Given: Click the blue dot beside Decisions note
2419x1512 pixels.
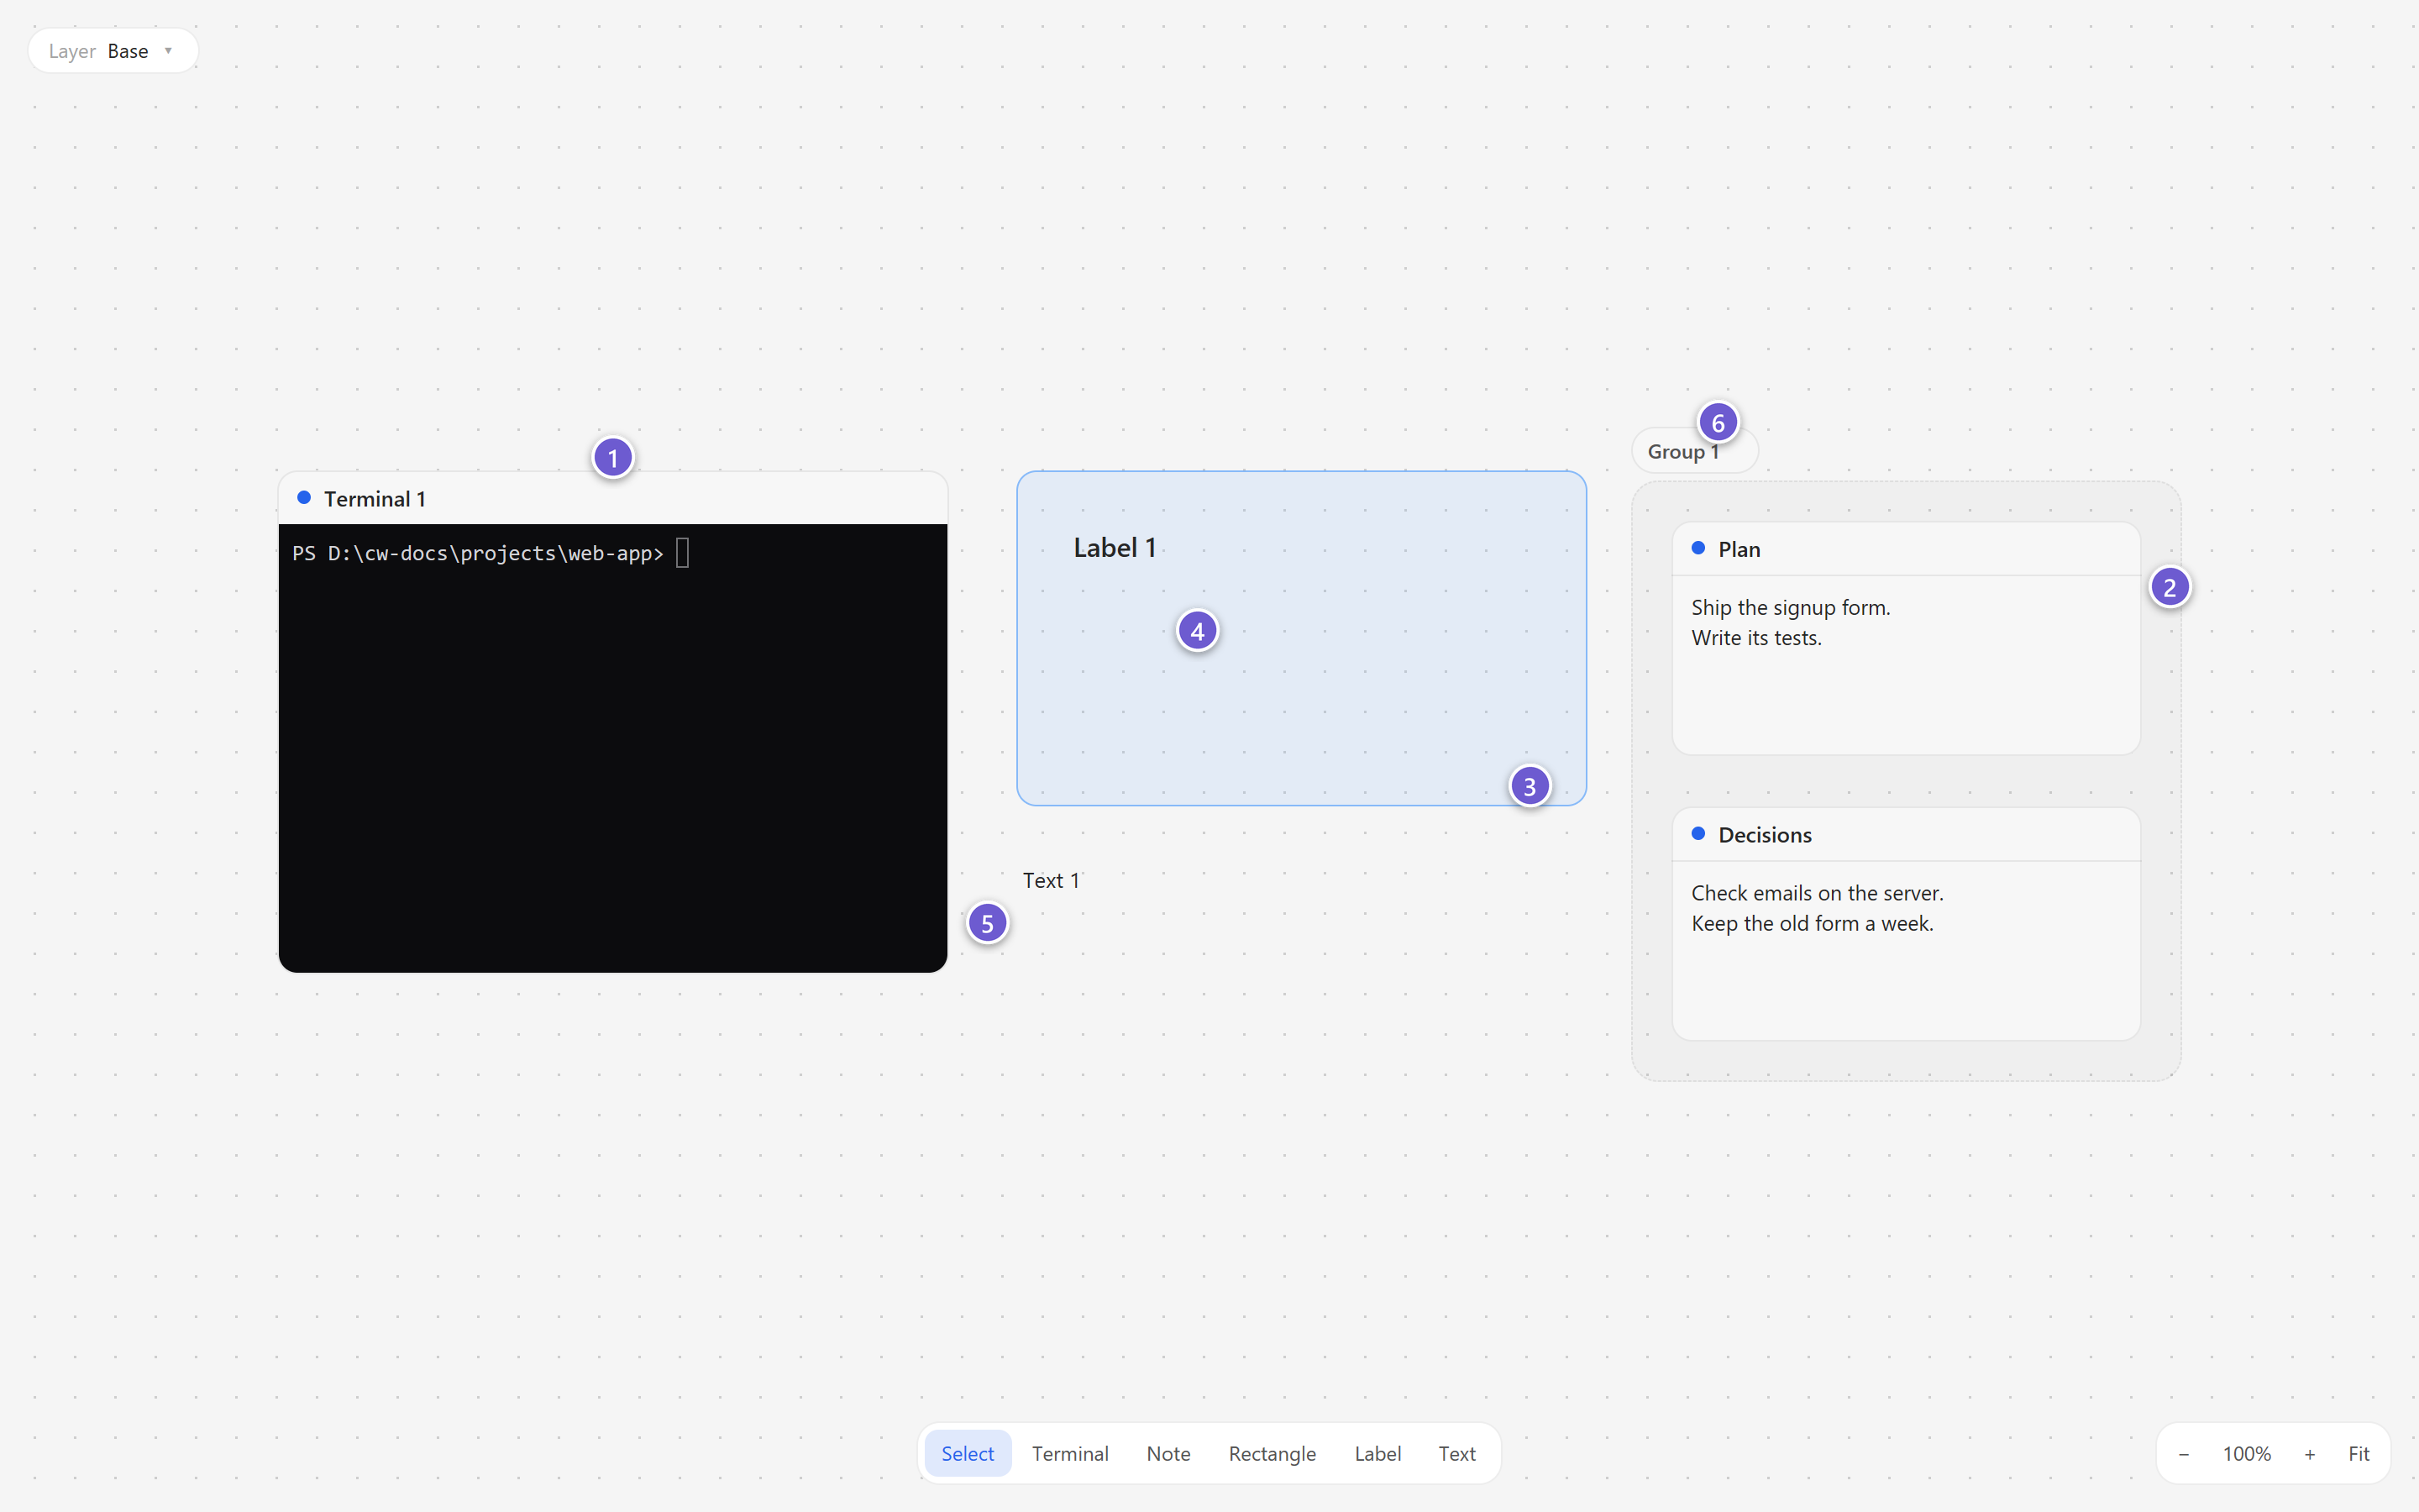Looking at the screenshot, I should [1698, 834].
